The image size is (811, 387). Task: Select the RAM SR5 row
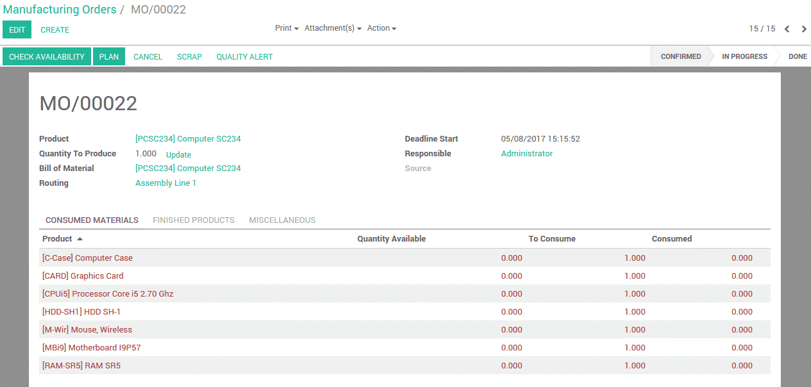coord(405,365)
